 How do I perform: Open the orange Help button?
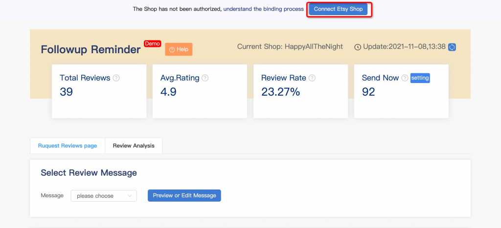pyautogui.click(x=179, y=49)
